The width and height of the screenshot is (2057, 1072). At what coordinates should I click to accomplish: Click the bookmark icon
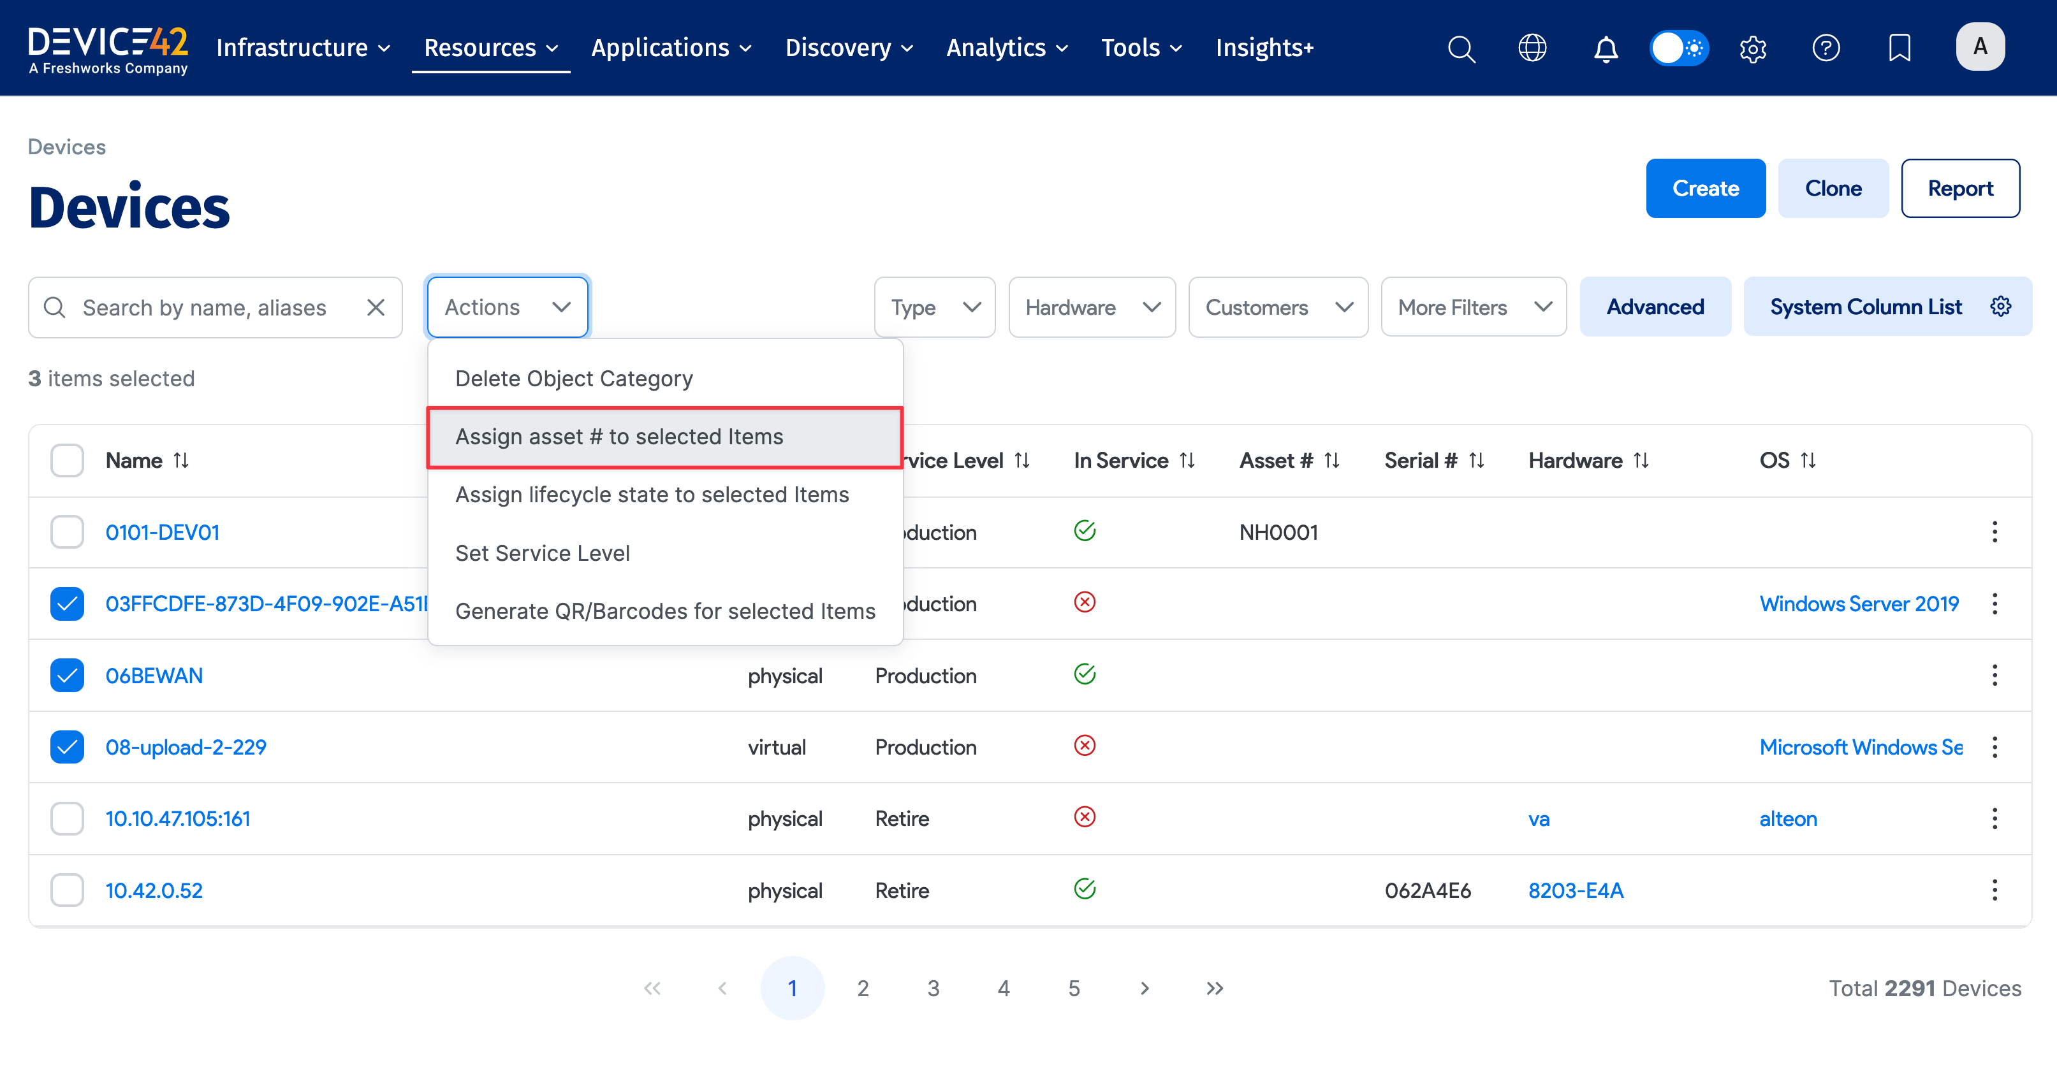(1899, 48)
